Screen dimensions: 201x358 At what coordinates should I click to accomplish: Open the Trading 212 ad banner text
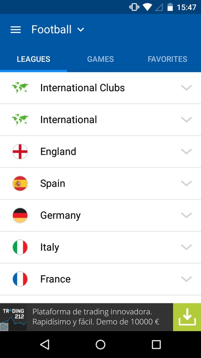point(96,317)
